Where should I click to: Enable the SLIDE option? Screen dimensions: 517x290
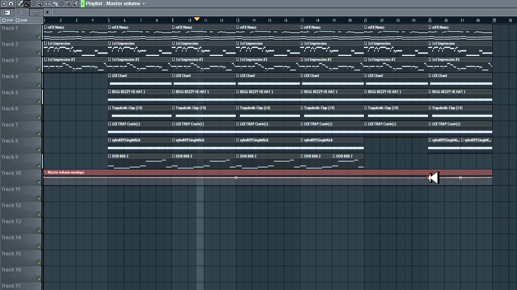click(22, 20)
